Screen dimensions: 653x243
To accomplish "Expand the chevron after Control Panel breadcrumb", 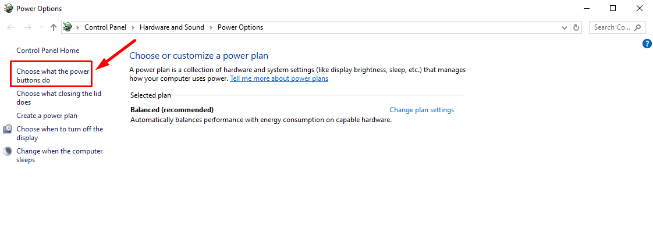I will coord(133,27).
